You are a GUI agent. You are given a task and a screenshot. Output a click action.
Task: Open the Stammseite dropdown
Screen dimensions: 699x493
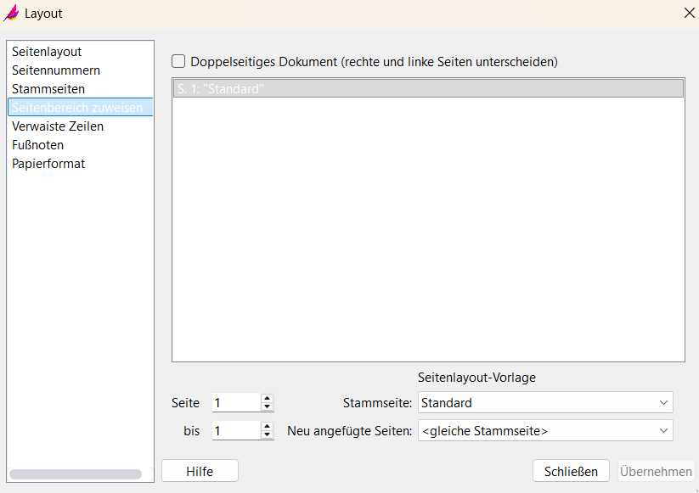[x=544, y=403]
